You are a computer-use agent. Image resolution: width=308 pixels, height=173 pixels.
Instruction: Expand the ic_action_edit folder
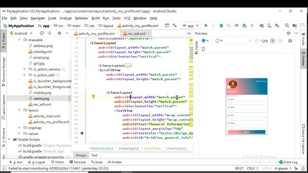25,75
